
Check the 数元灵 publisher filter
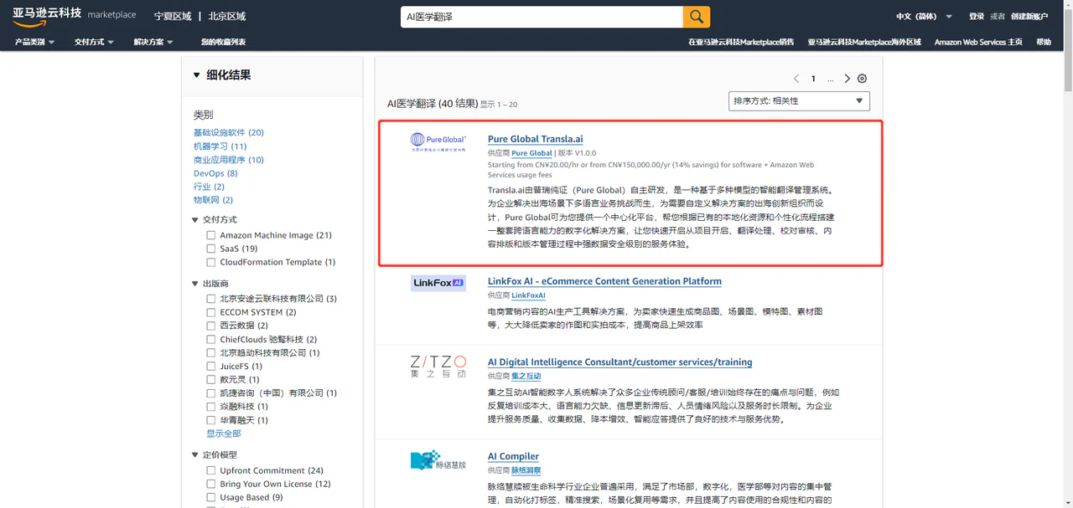pos(211,380)
